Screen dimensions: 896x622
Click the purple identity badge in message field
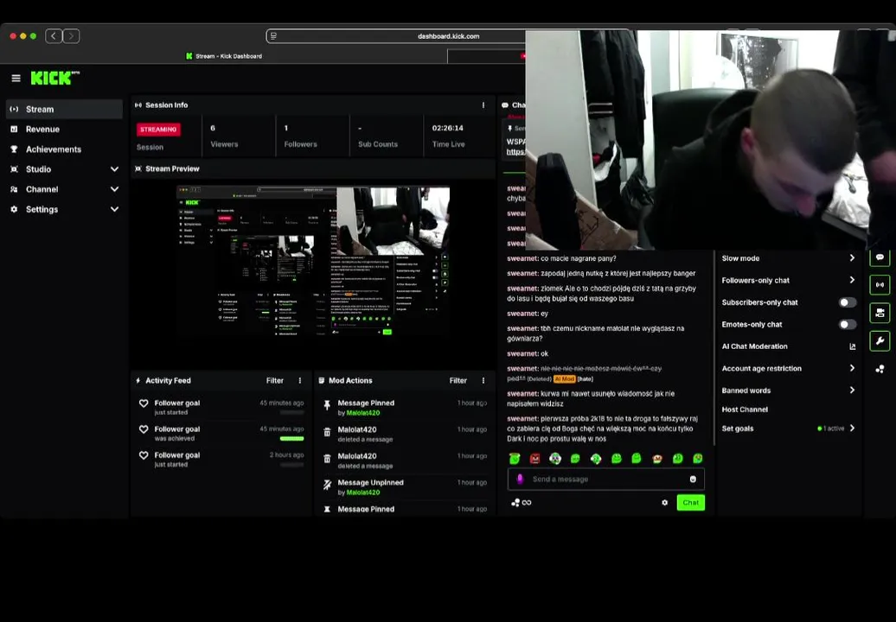pyautogui.click(x=520, y=479)
